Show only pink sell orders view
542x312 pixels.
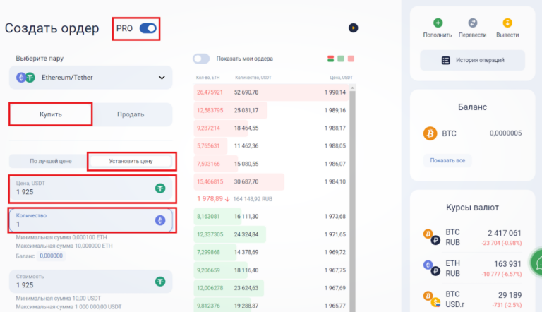click(351, 59)
